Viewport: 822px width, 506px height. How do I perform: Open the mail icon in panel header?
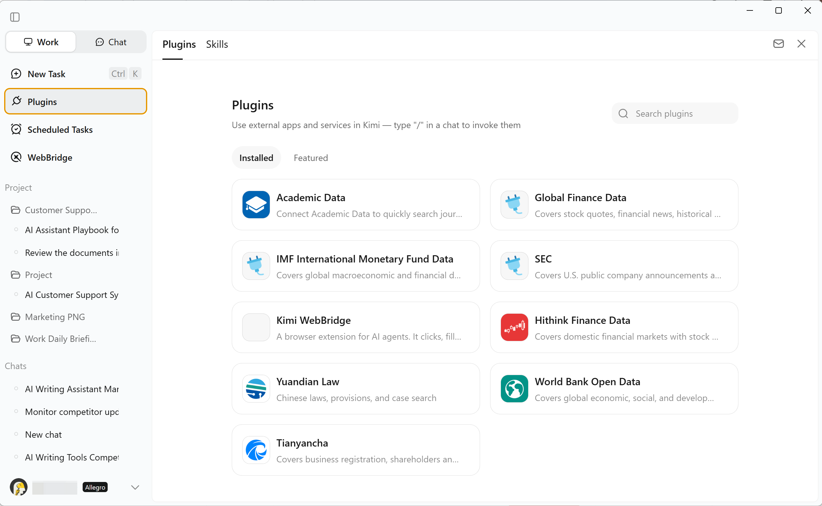pos(778,44)
